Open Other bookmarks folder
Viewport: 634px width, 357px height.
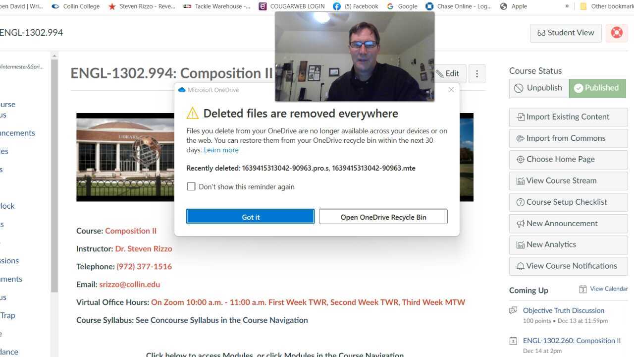point(607,6)
